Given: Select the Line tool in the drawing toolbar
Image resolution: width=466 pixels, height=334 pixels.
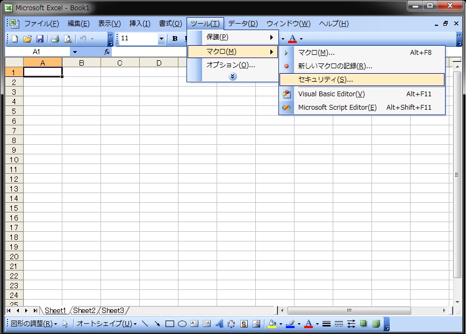Looking at the screenshot, I should [x=145, y=324].
